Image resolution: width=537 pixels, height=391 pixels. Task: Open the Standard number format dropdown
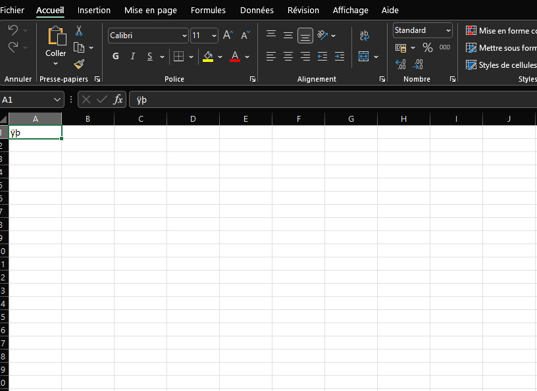(x=448, y=30)
